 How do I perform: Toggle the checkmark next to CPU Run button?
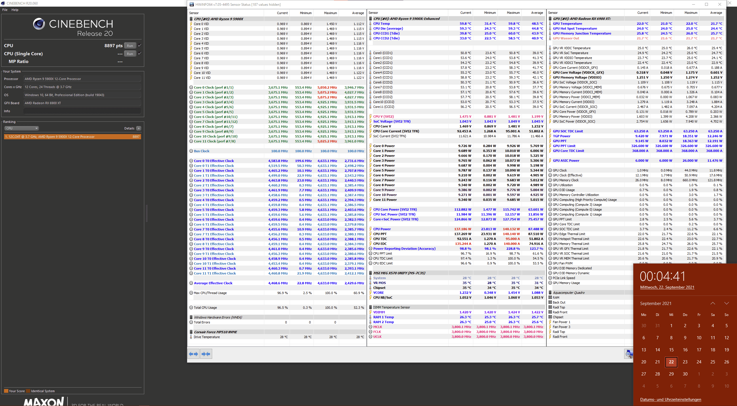click(x=140, y=45)
